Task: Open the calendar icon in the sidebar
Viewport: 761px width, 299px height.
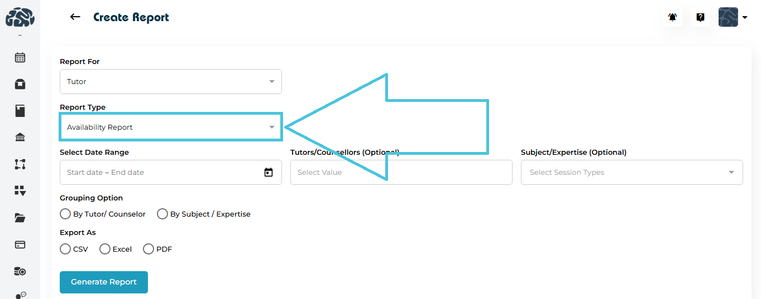Action: click(x=20, y=57)
